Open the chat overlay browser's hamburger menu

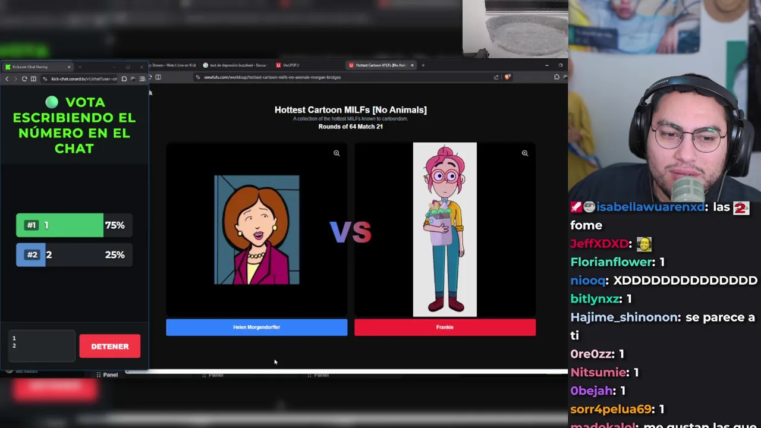[x=141, y=79]
